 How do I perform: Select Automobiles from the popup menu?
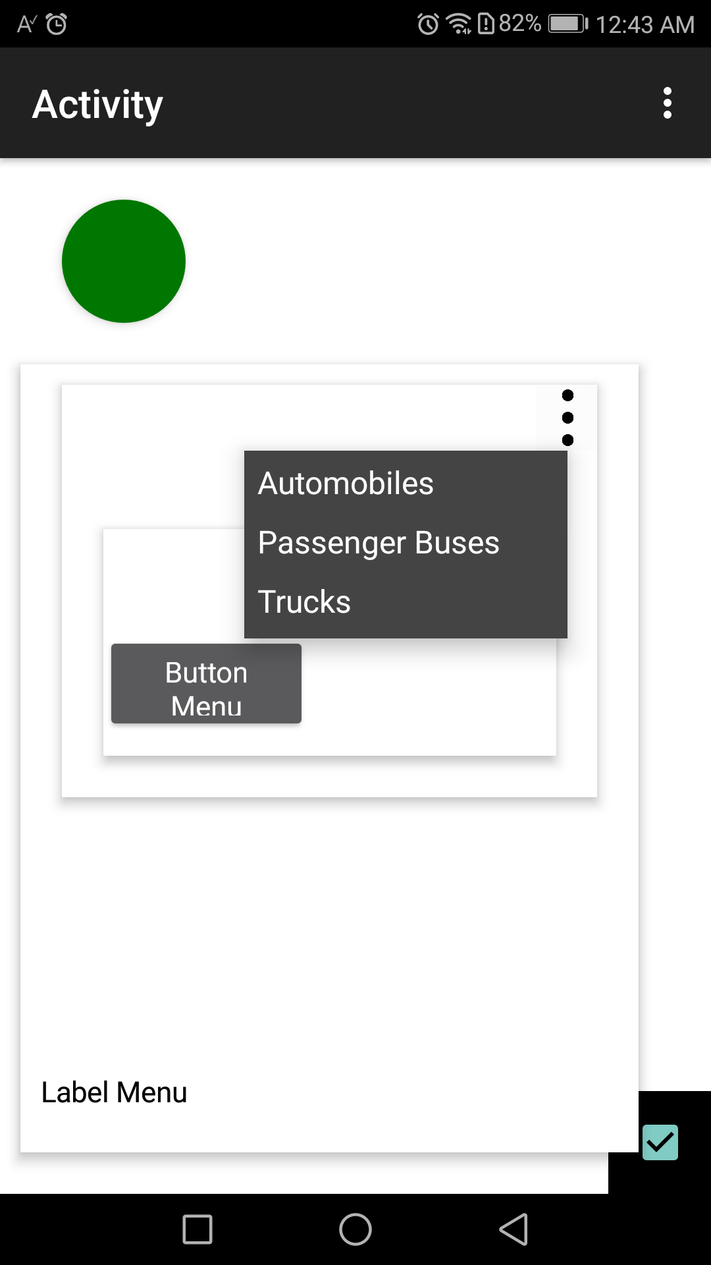(x=346, y=484)
